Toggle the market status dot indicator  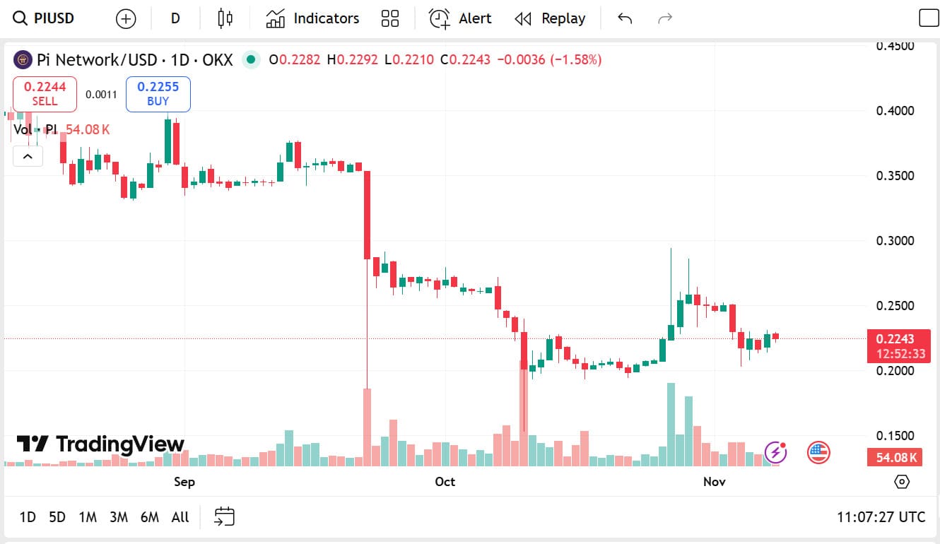tap(251, 60)
